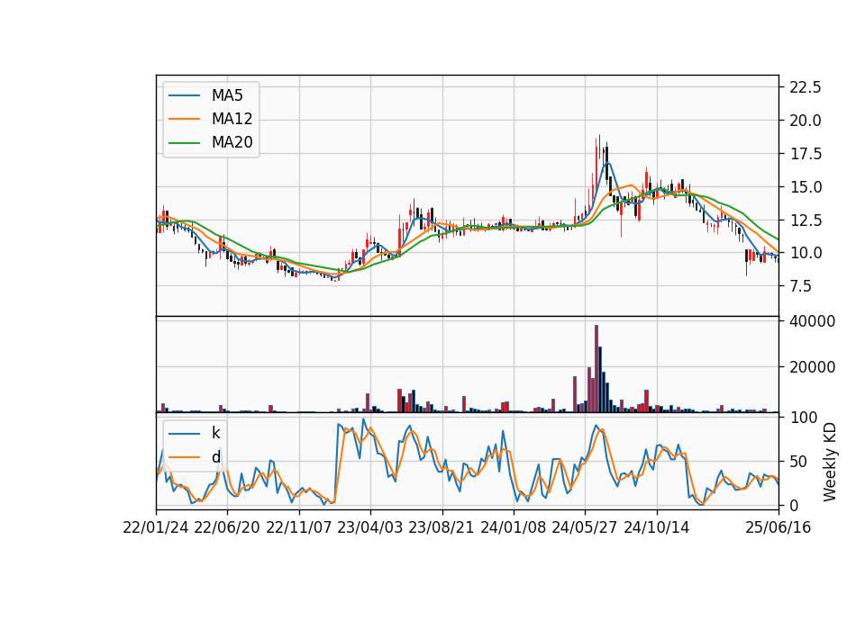Image resolution: width=865 pixels, height=621 pixels.
Task: Click the MA5 legend label
Action: 227,95
